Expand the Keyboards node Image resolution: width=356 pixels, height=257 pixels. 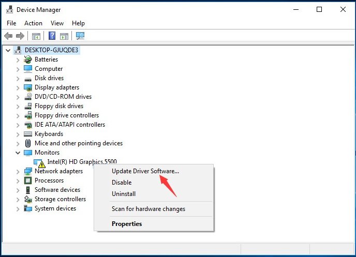(x=18, y=134)
